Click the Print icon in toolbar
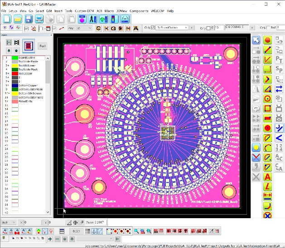 tap(39, 19)
